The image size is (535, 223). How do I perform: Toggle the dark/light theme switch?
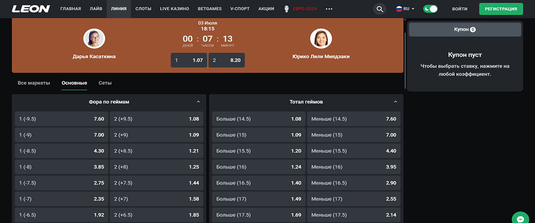click(x=430, y=9)
